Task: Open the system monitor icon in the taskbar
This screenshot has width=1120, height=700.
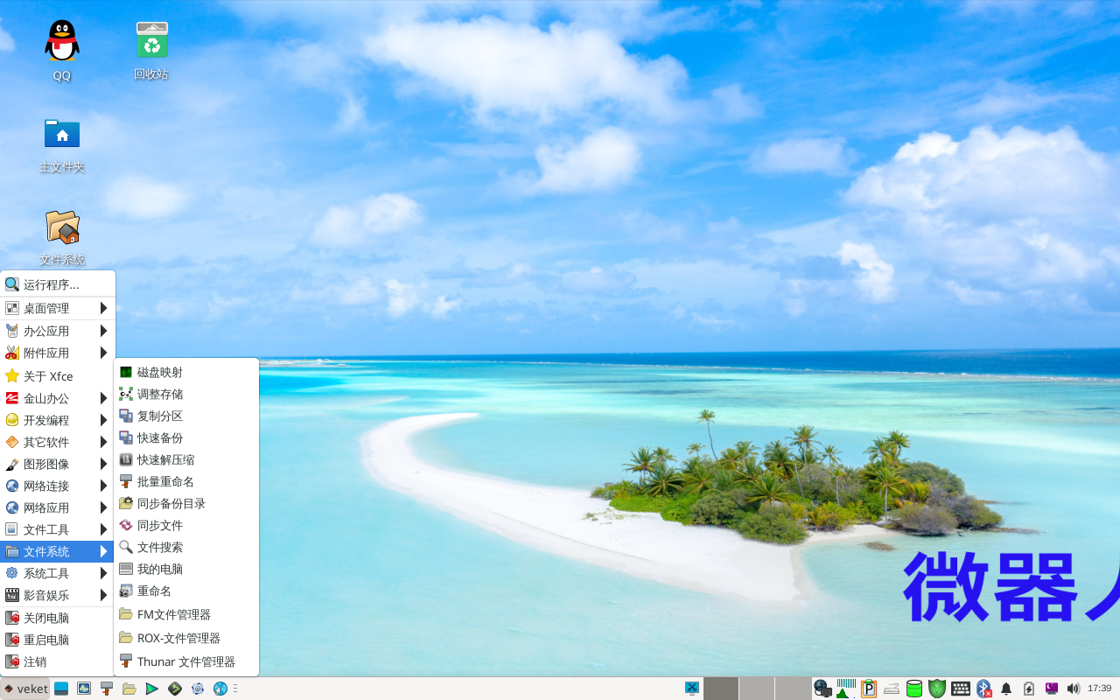Action: click(x=84, y=689)
